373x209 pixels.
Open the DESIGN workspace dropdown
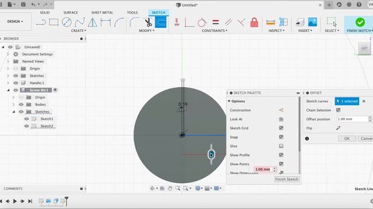click(x=15, y=21)
